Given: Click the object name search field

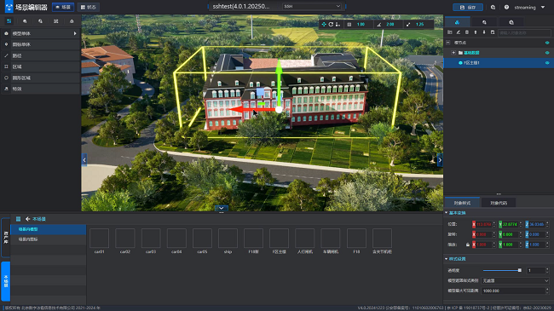Looking at the screenshot, I should 524,33.
